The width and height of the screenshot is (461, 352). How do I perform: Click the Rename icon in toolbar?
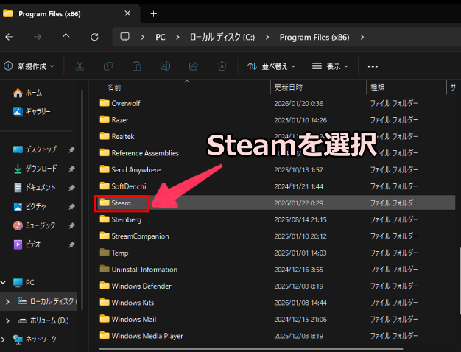(x=165, y=66)
